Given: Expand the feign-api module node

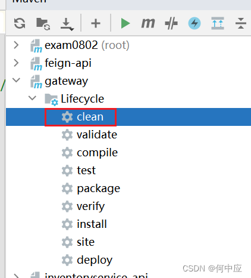Looking at the screenshot, I should (16, 63).
